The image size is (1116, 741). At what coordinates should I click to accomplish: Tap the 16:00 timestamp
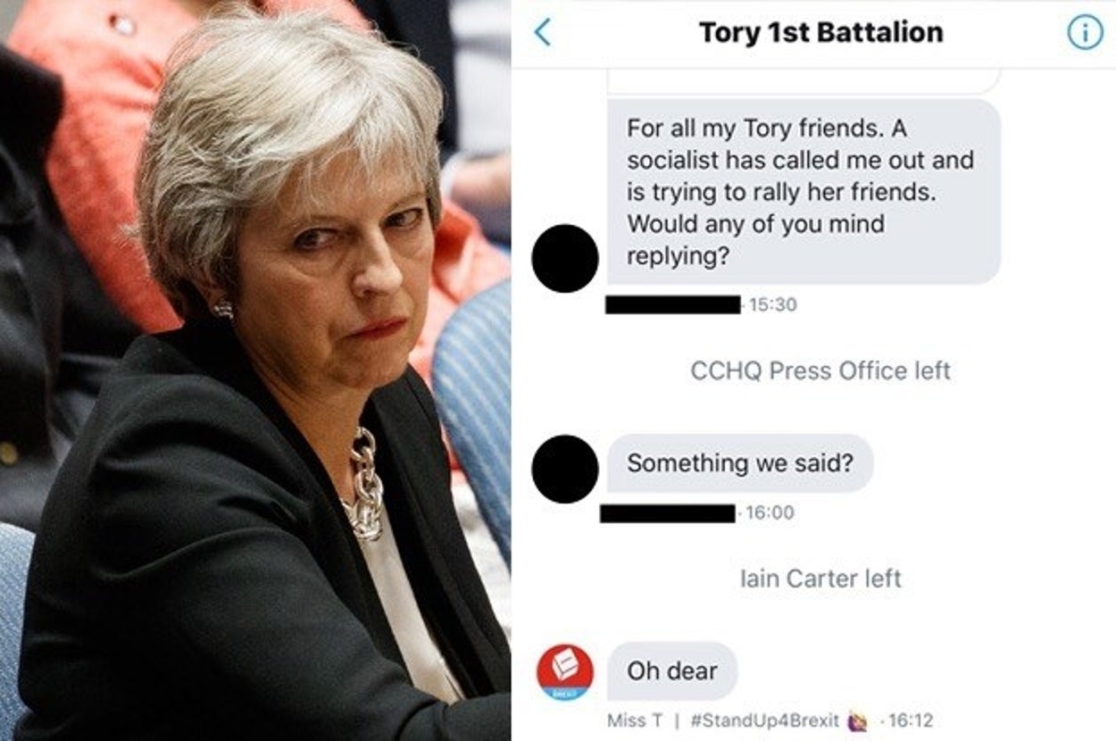coord(768,512)
